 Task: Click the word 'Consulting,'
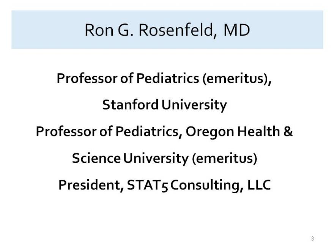(x=206, y=185)
